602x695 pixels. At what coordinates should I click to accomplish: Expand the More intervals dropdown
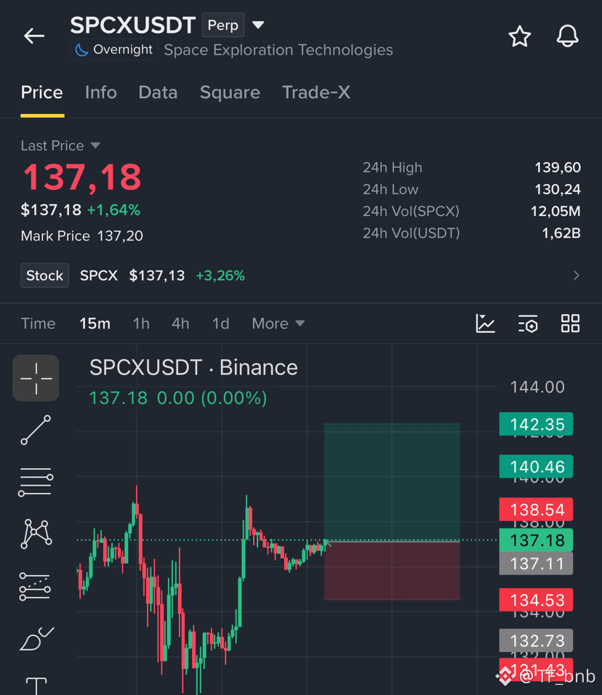click(x=278, y=324)
